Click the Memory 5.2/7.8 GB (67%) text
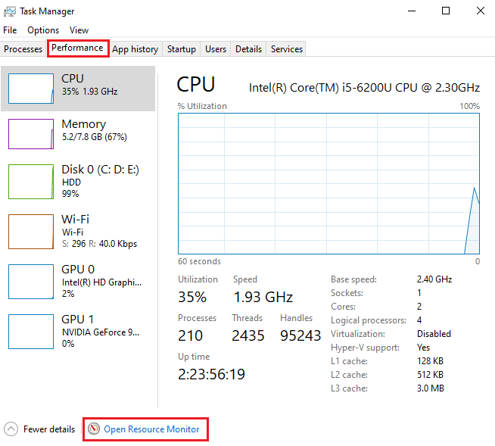The image size is (495, 446). (x=95, y=137)
